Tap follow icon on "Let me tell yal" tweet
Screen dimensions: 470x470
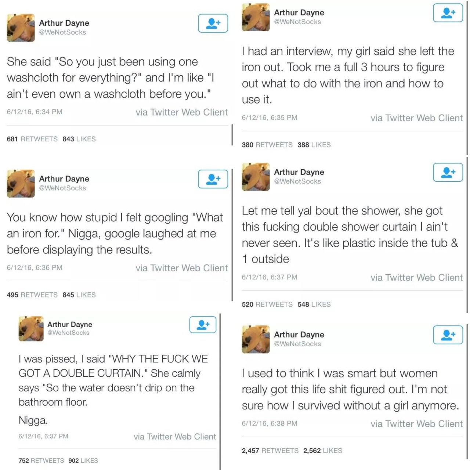pos(448,172)
